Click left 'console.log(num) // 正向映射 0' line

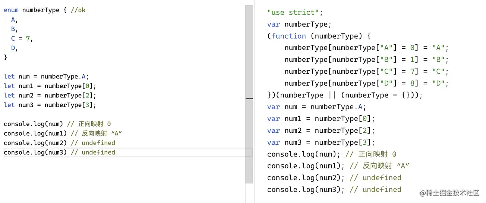click(57, 124)
